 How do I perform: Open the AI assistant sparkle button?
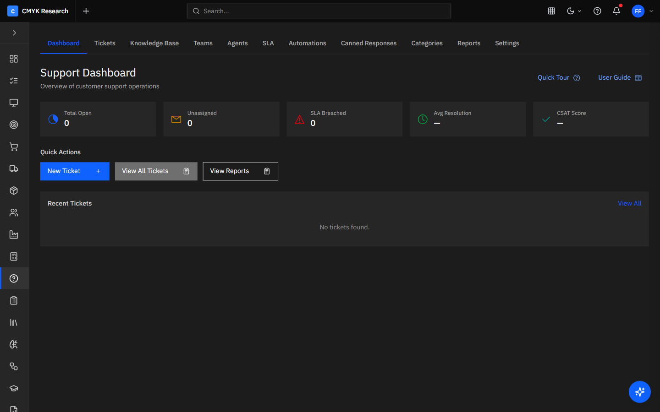tap(640, 392)
